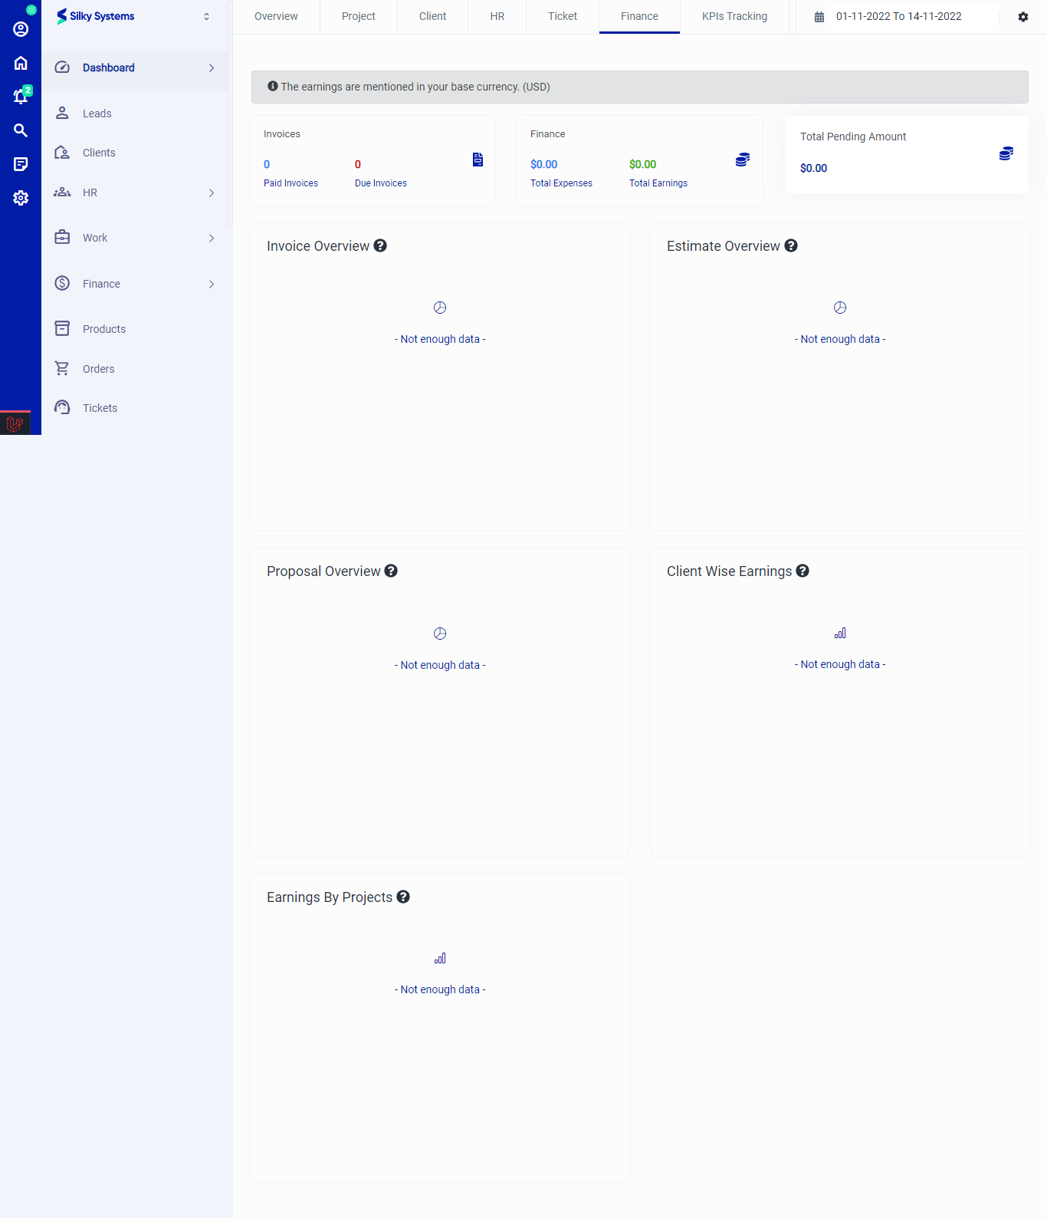Expand the HR sidebar submenu chevron

[x=212, y=193]
